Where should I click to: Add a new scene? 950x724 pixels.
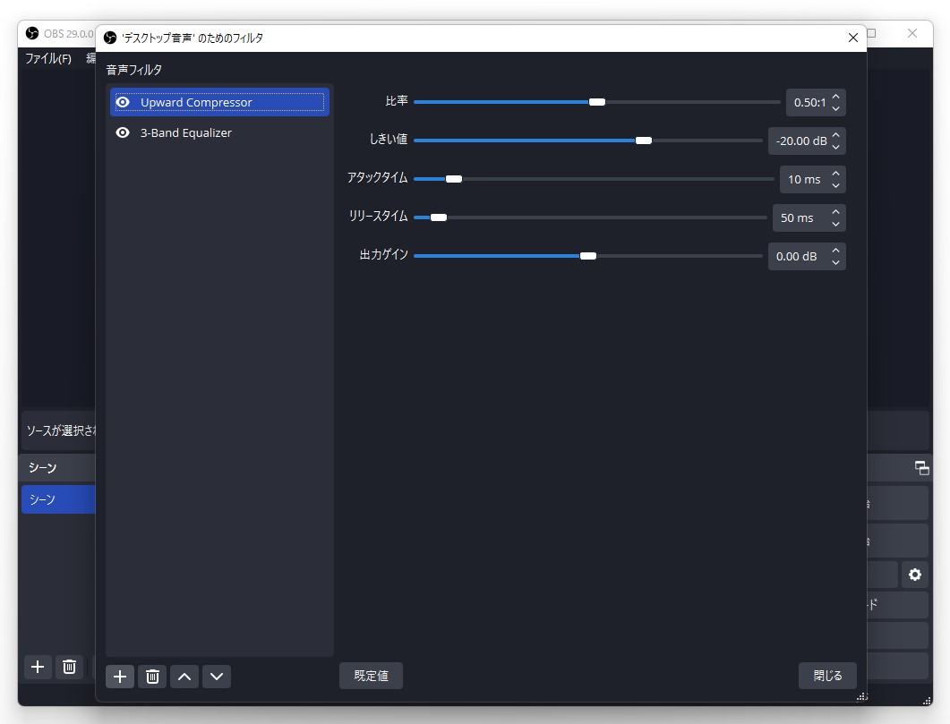[x=37, y=667]
